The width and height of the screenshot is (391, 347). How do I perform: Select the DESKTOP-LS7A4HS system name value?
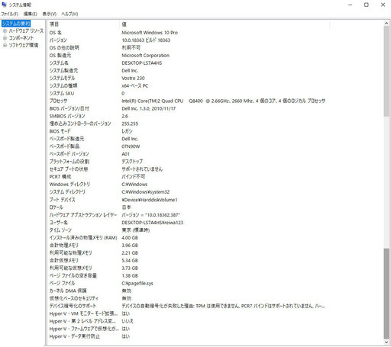coord(142,63)
